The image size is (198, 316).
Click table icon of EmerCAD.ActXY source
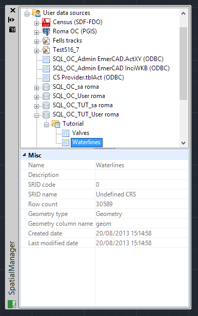[46, 60]
